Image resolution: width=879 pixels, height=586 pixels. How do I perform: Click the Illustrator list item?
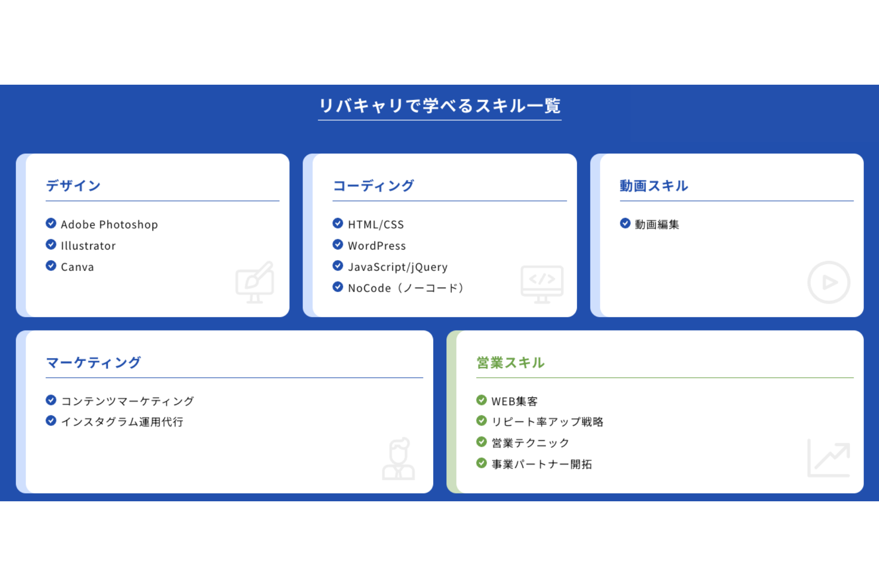click(88, 246)
